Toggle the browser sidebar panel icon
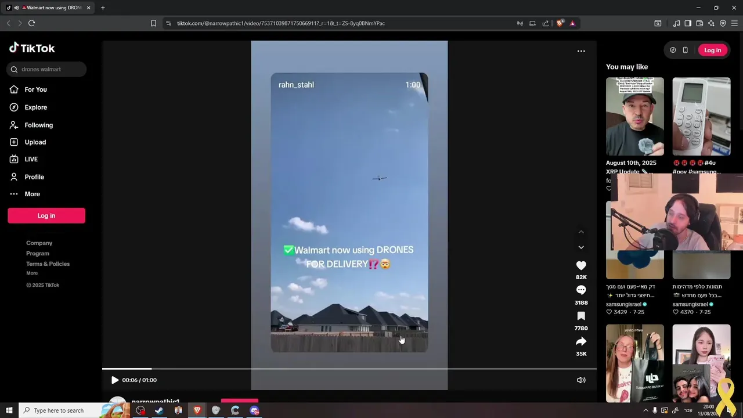Image resolution: width=743 pixels, height=418 pixels. [688, 23]
